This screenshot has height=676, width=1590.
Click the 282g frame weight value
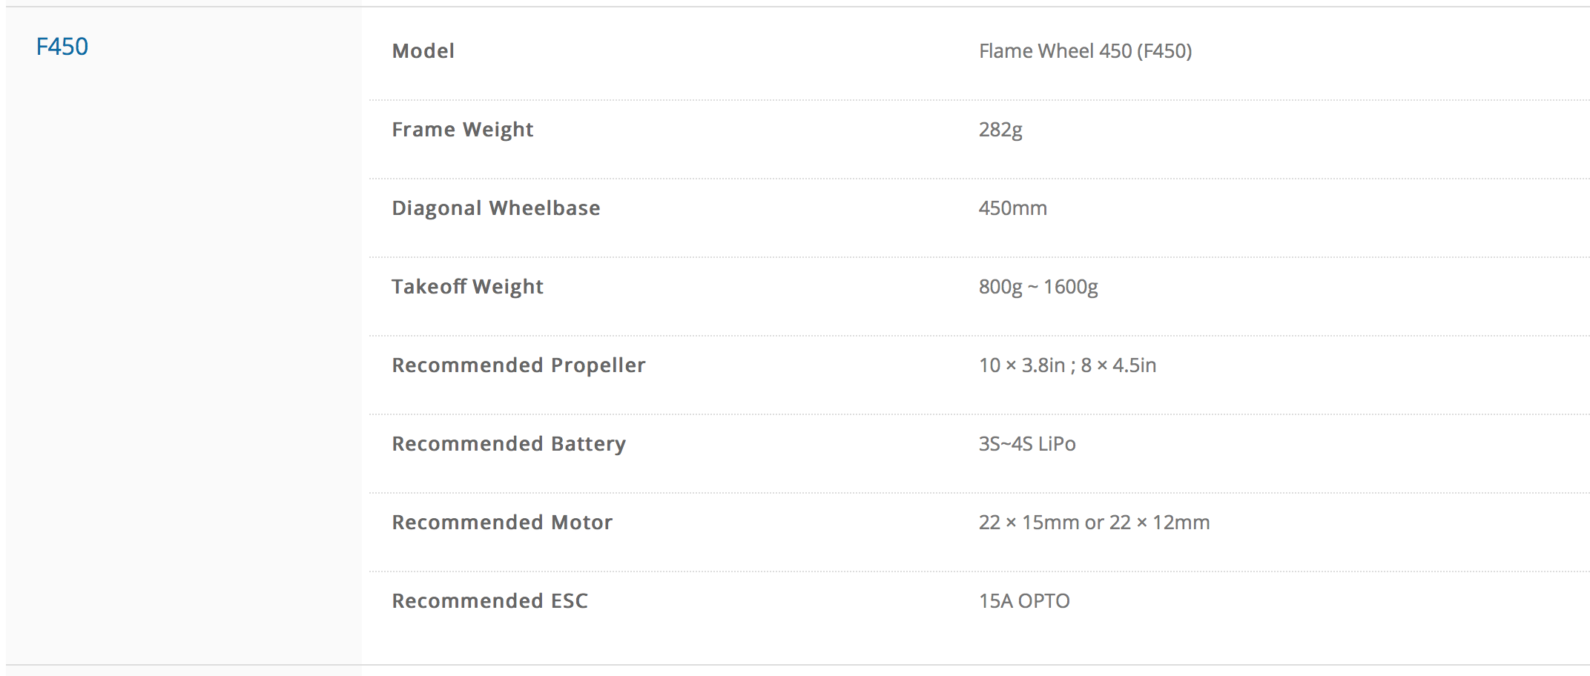point(1000,130)
